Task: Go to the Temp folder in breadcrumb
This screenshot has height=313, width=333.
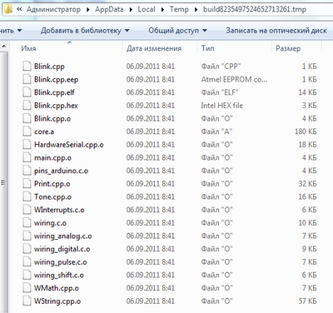Action: point(179,9)
